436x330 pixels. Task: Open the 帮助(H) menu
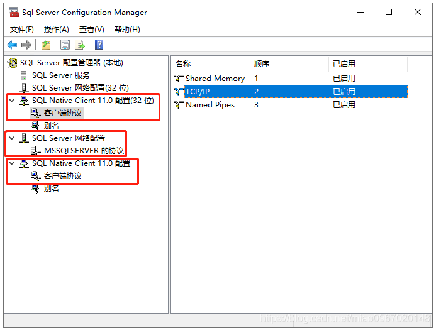127,30
